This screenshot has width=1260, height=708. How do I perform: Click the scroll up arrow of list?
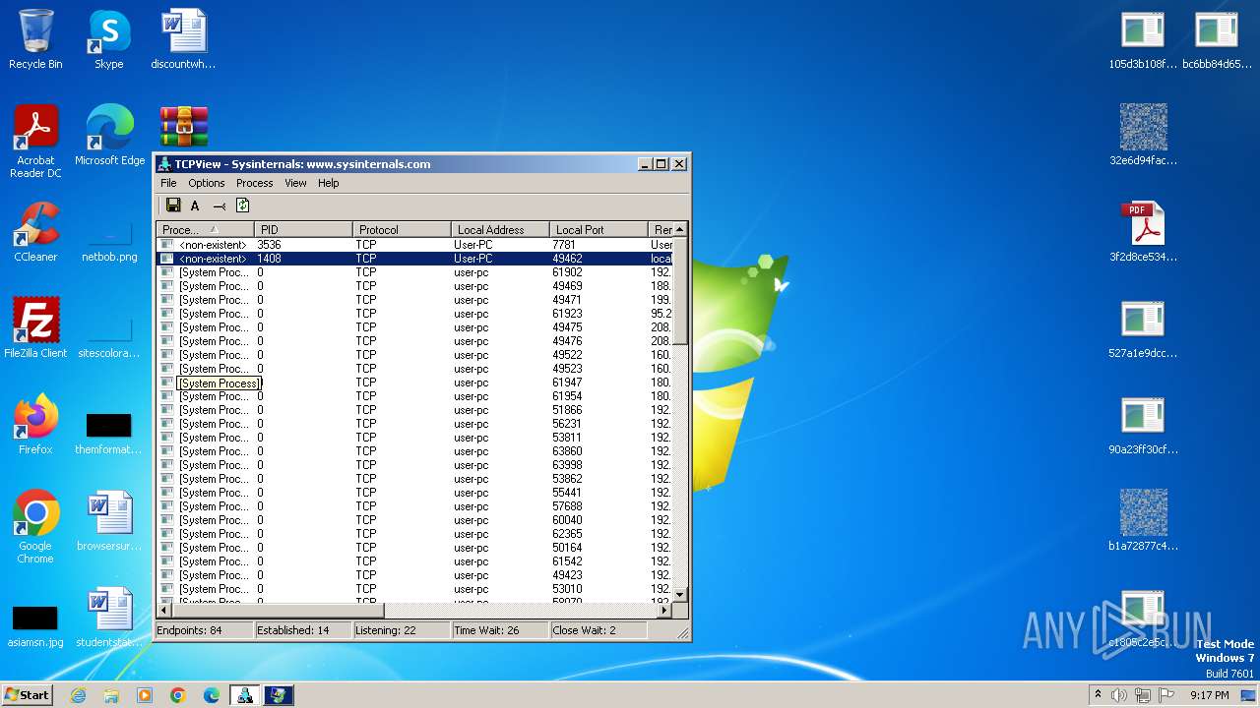tap(679, 230)
